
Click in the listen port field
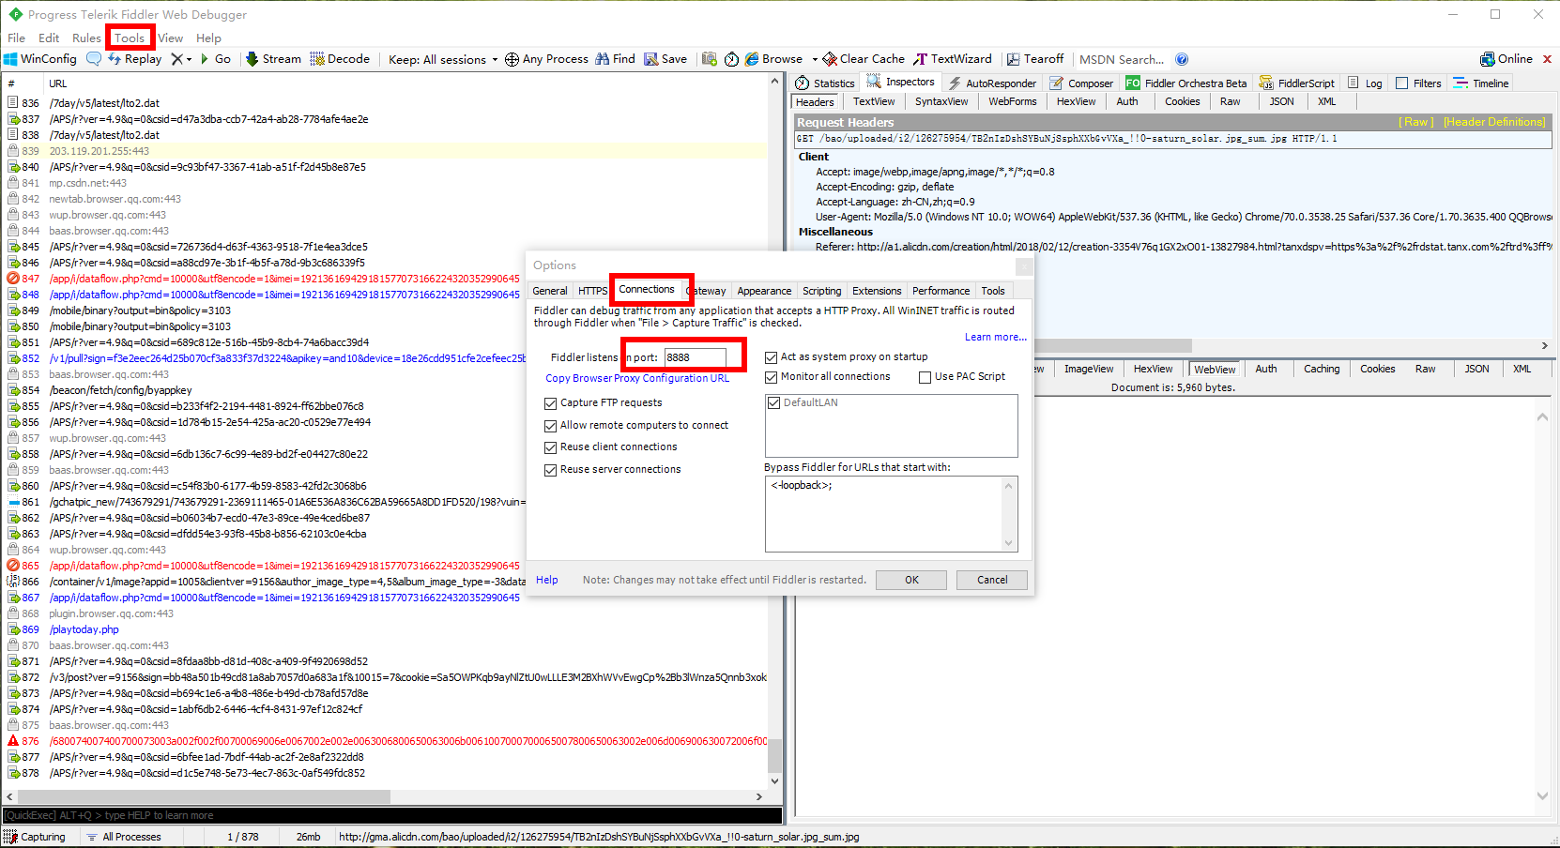(695, 357)
